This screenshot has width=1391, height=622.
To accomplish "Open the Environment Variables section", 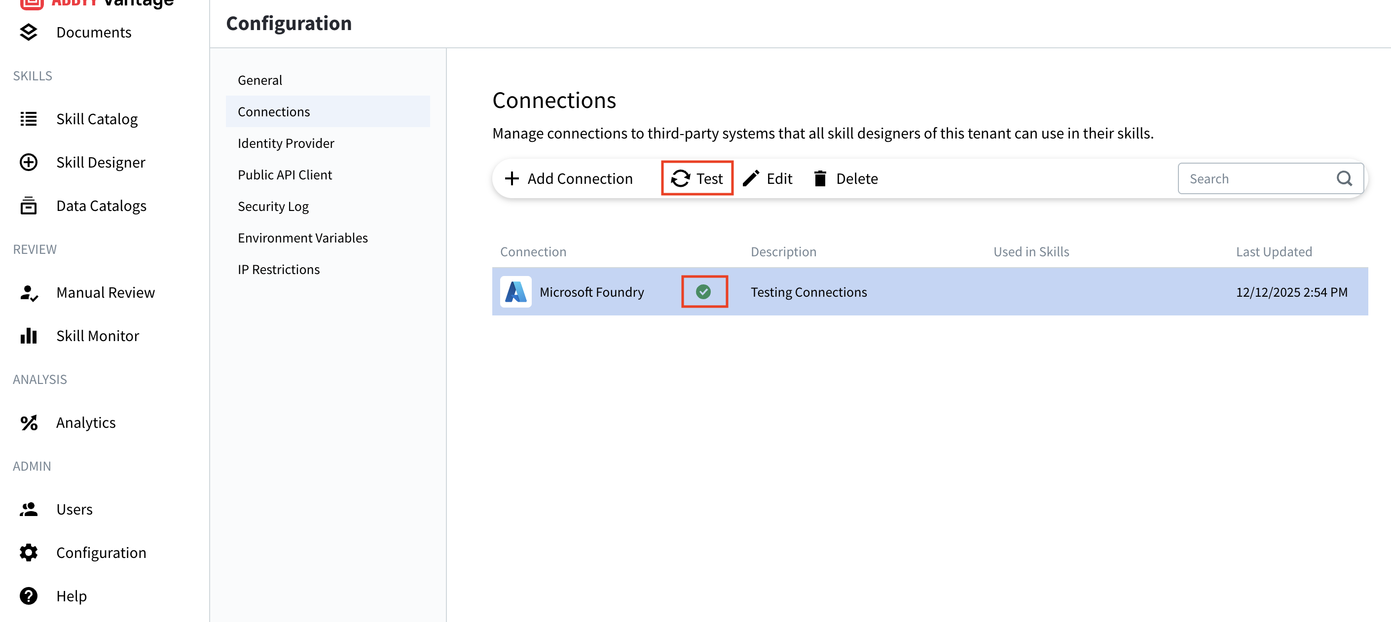I will [302, 238].
